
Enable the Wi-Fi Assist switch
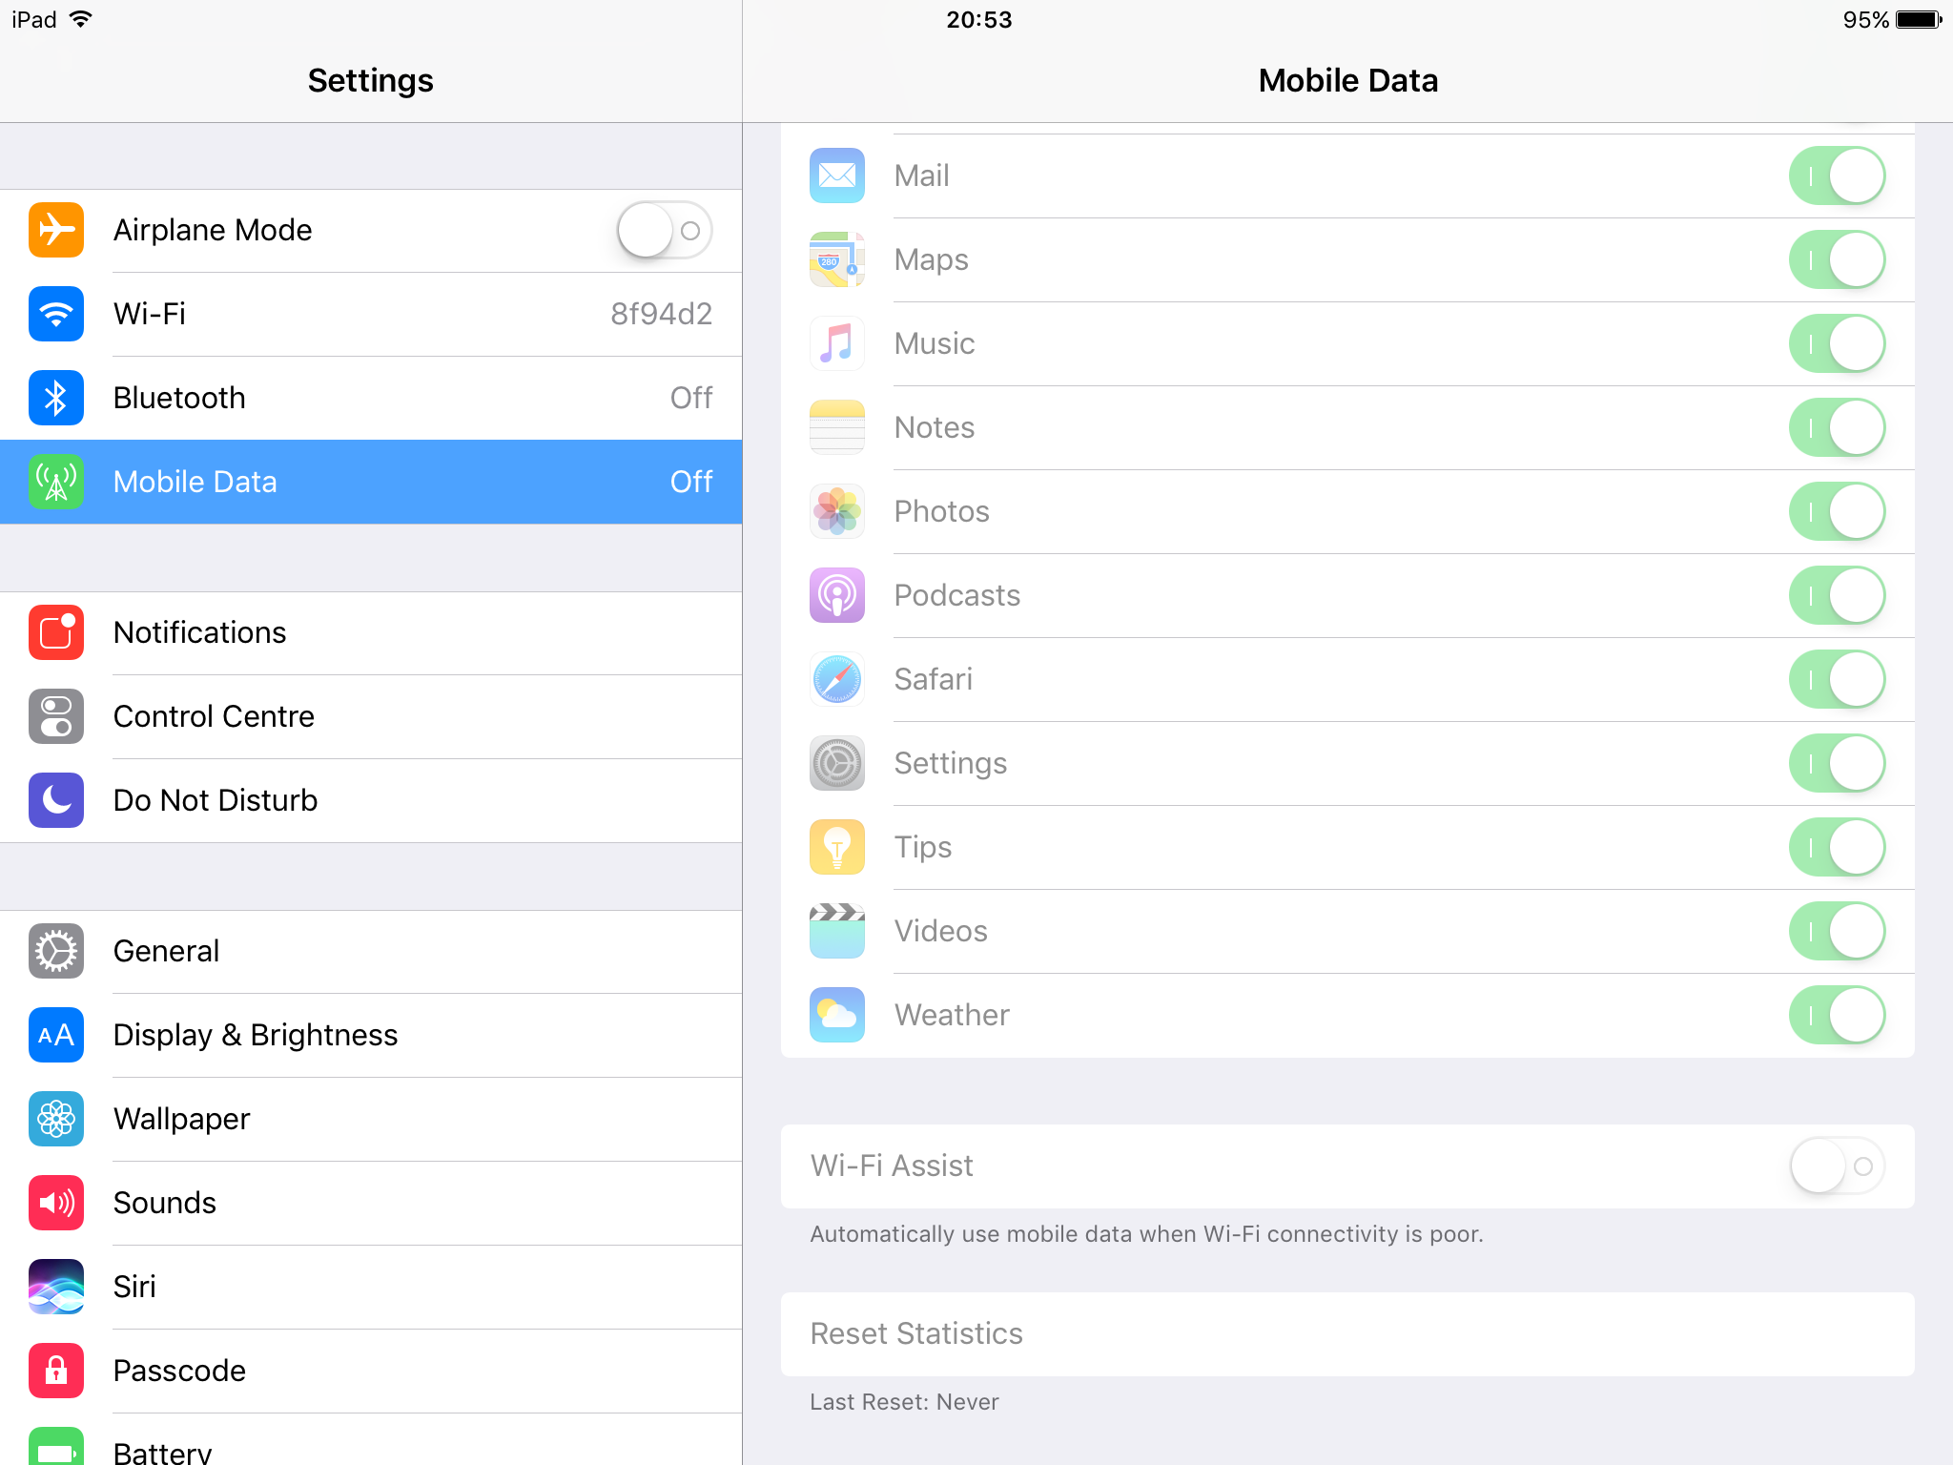coord(1836,1166)
